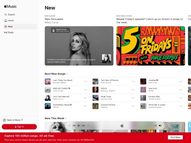Click the red Sign In button

19,127
